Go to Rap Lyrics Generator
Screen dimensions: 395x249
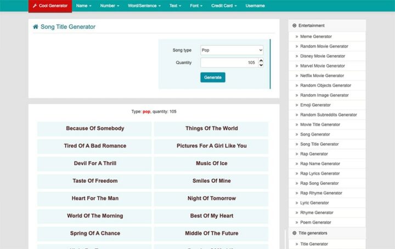click(x=321, y=173)
